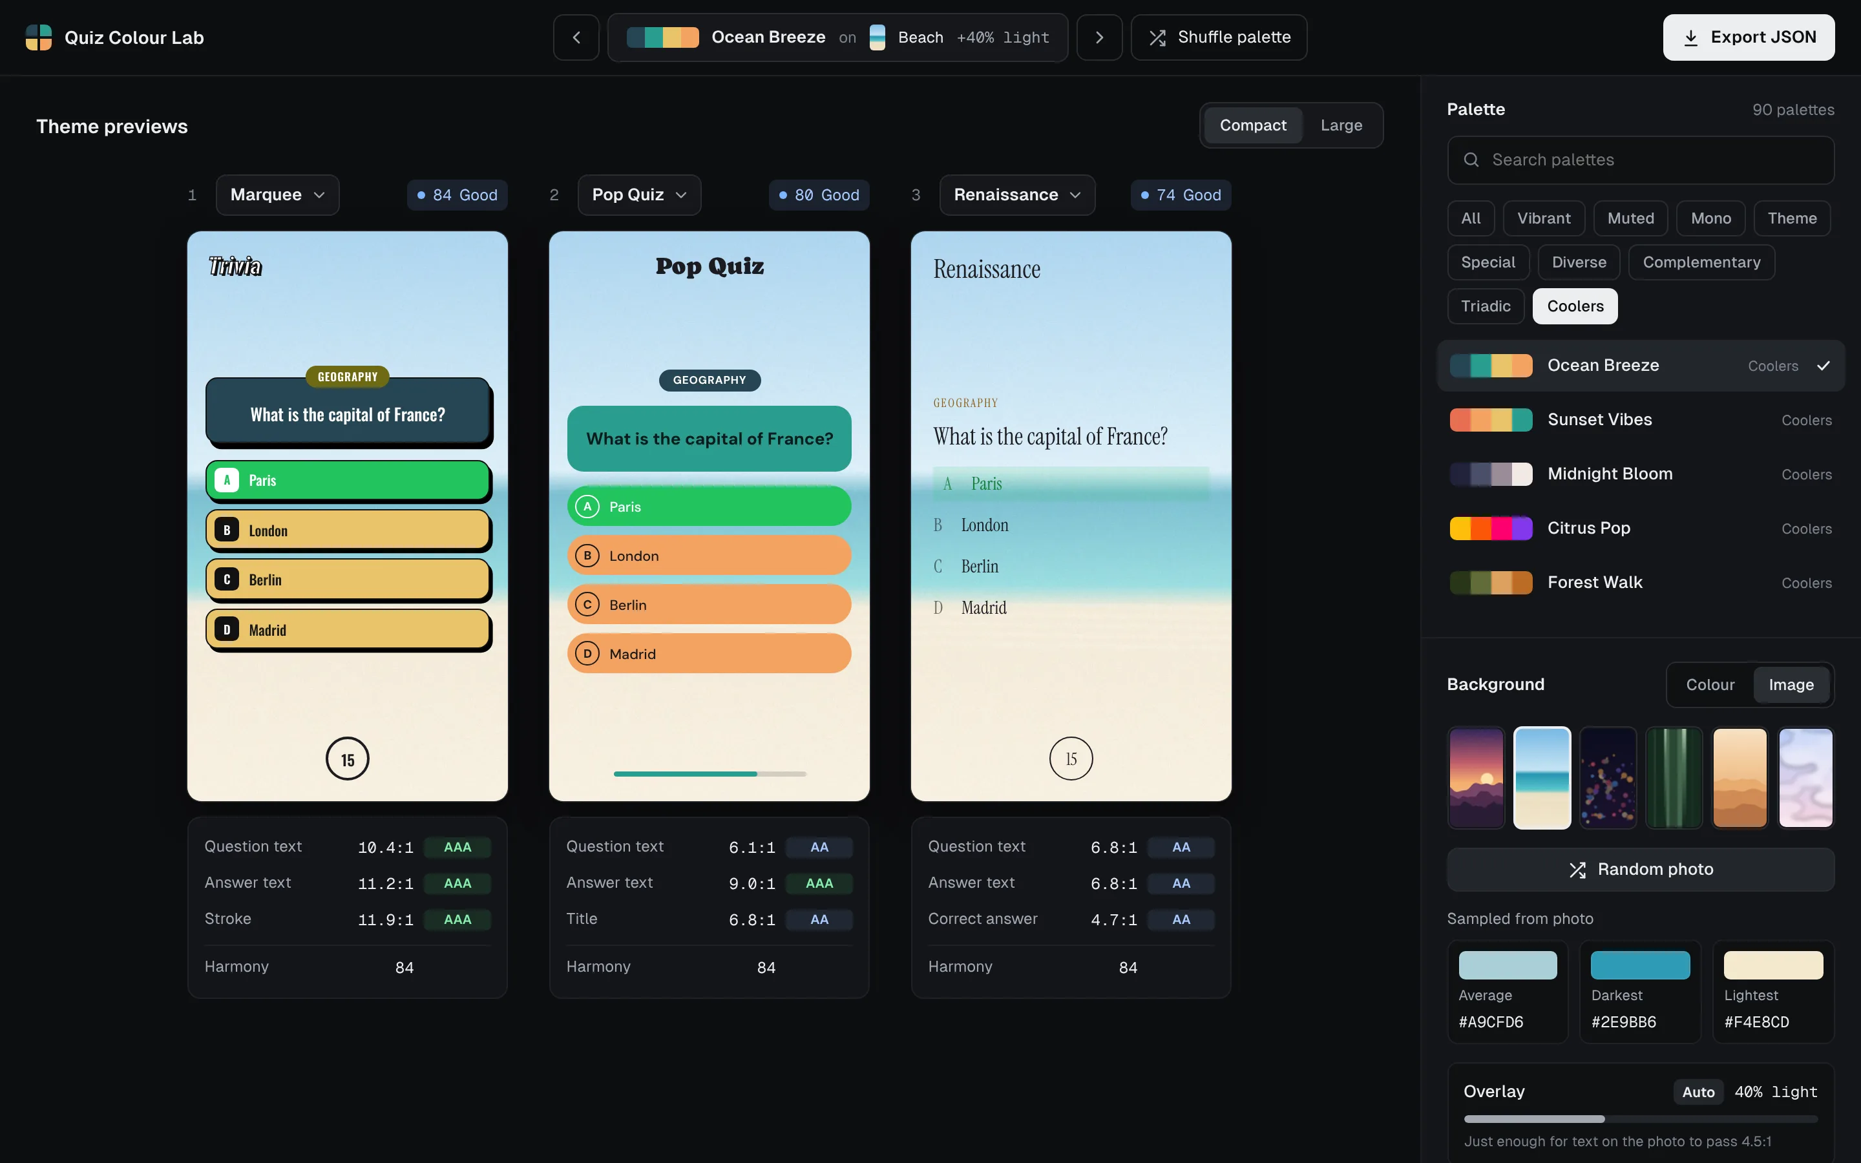
Task: Filter palettes by Muted
Action: tap(1630, 218)
